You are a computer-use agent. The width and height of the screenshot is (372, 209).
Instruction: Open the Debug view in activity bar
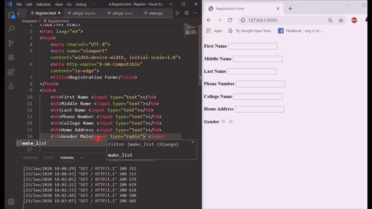tap(11, 57)
